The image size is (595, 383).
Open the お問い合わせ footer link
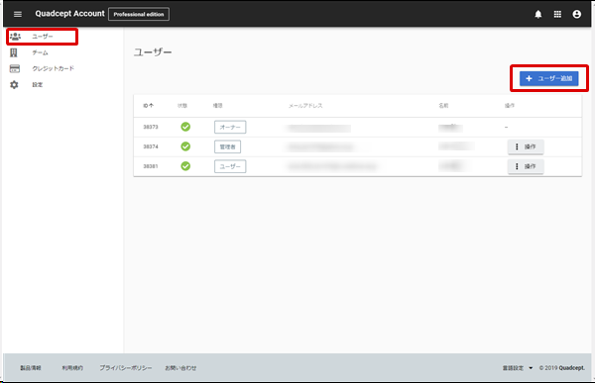tap(180, 368)
